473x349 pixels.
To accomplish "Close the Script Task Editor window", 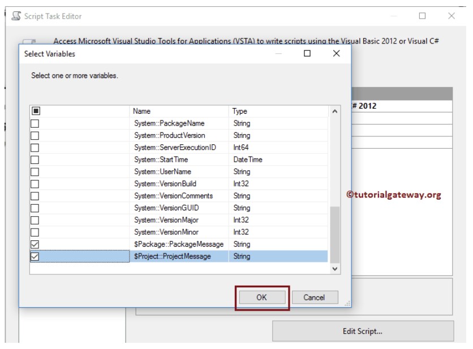I will pos(451,16).
